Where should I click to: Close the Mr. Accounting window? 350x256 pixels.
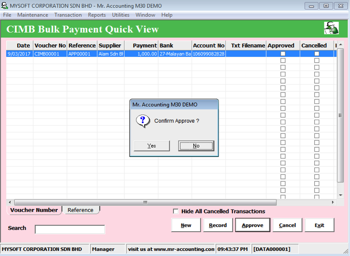[x=341, y=6]
